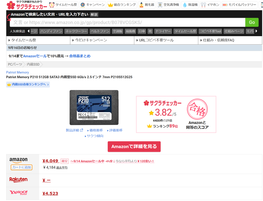Click Amazonで詳細を見る red button
Image resolution: width=263 pixels, height=201 pixels.
coord(134,147)
